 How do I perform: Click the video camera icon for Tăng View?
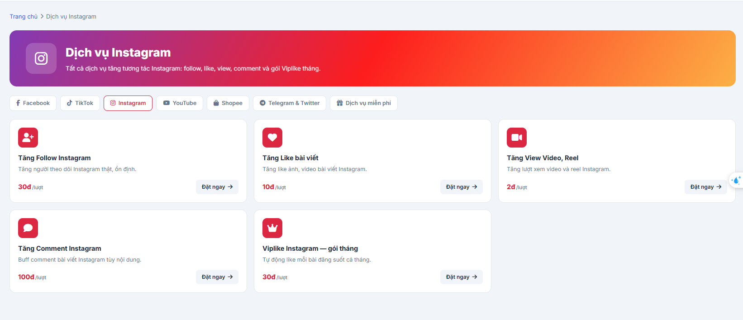coord(517,138)
